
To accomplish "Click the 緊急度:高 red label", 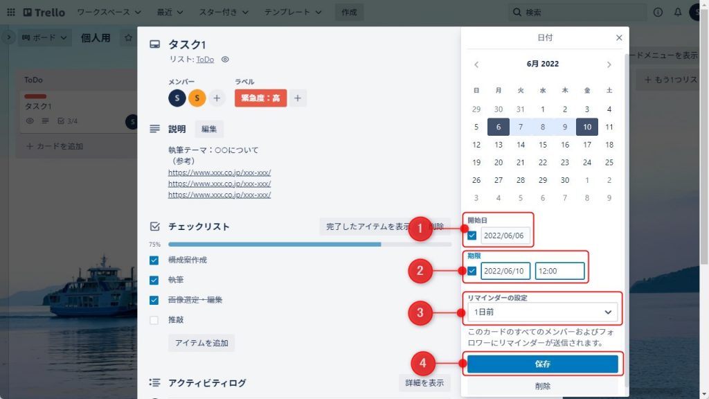I will click(260, 98).
